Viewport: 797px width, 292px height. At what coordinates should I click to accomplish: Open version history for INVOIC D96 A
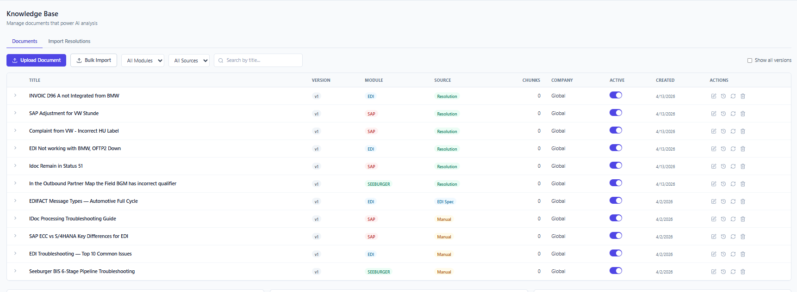point(723,96)
